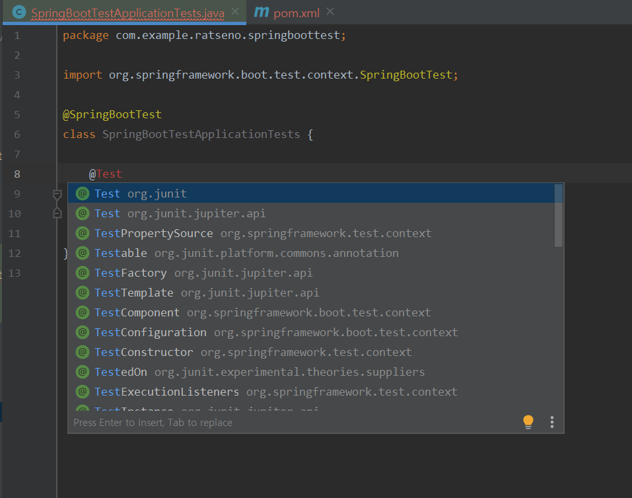Image resolution: width=632 pixels, height=498 pixels.
Task: Click annotation icon beside TestComponent
Action: [83, 312]
